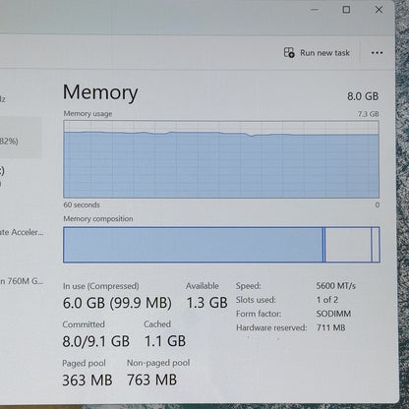Maximize the Task Manager window
409x409 pixels.
346,10
